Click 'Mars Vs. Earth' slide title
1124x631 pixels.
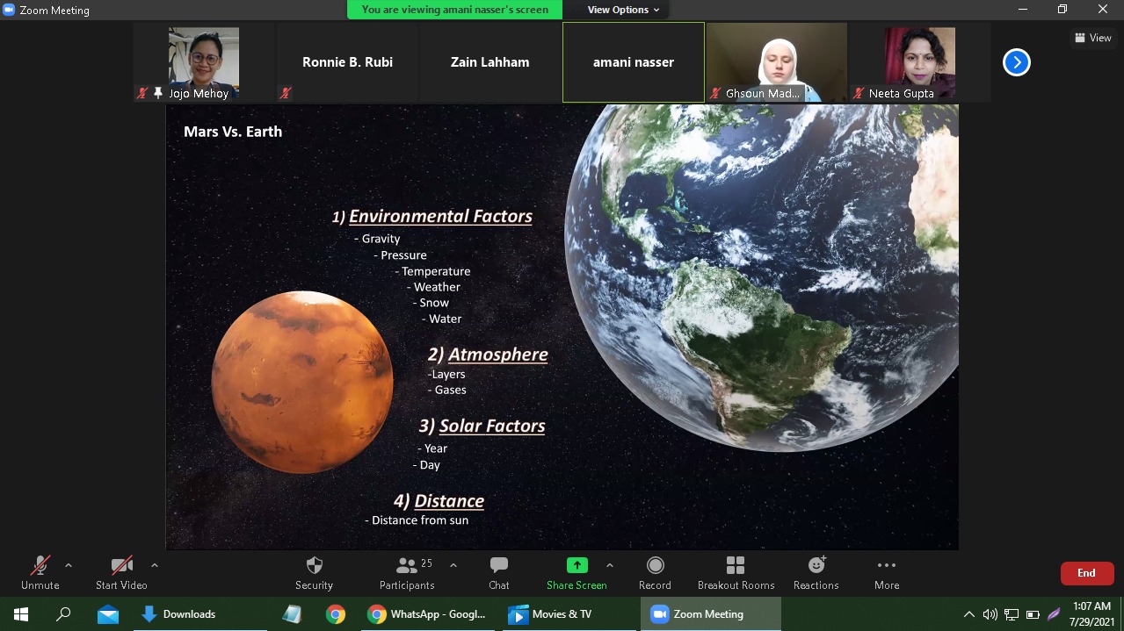point(233,132)
